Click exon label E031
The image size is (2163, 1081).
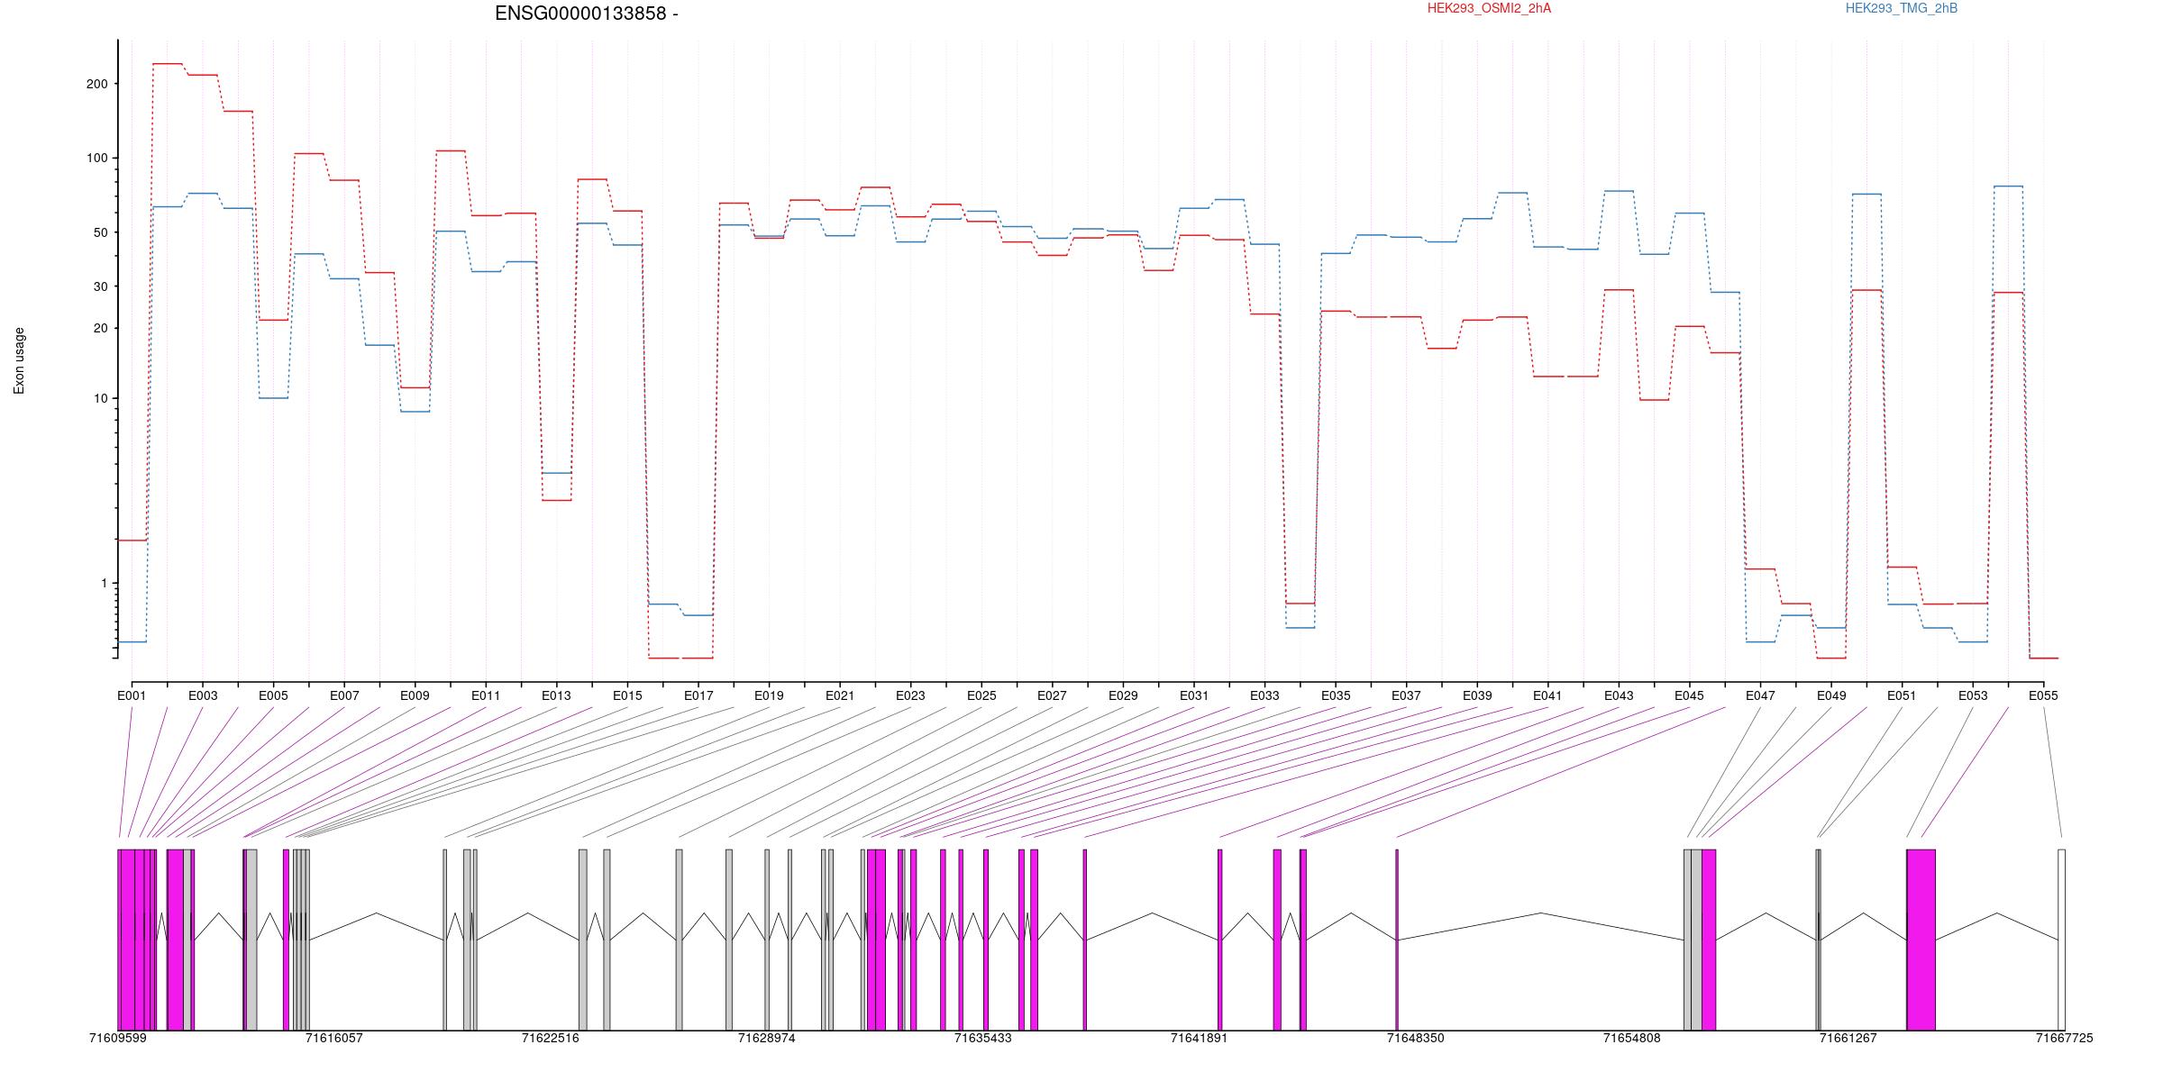coord(1194,695)
